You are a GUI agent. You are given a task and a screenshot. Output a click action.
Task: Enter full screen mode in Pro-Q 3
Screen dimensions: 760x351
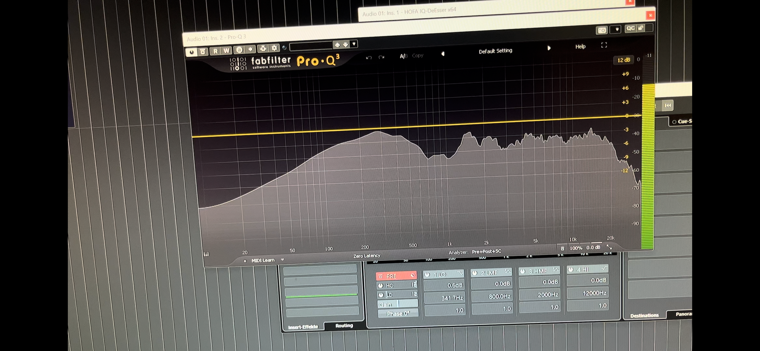click(604, 45)
